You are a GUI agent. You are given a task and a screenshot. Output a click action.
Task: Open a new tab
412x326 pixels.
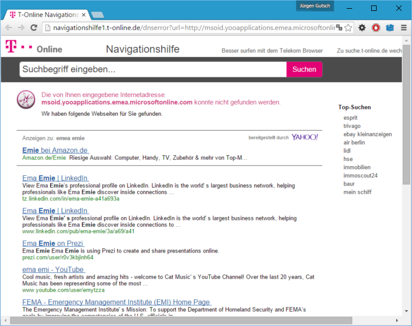tap(97, 15)
